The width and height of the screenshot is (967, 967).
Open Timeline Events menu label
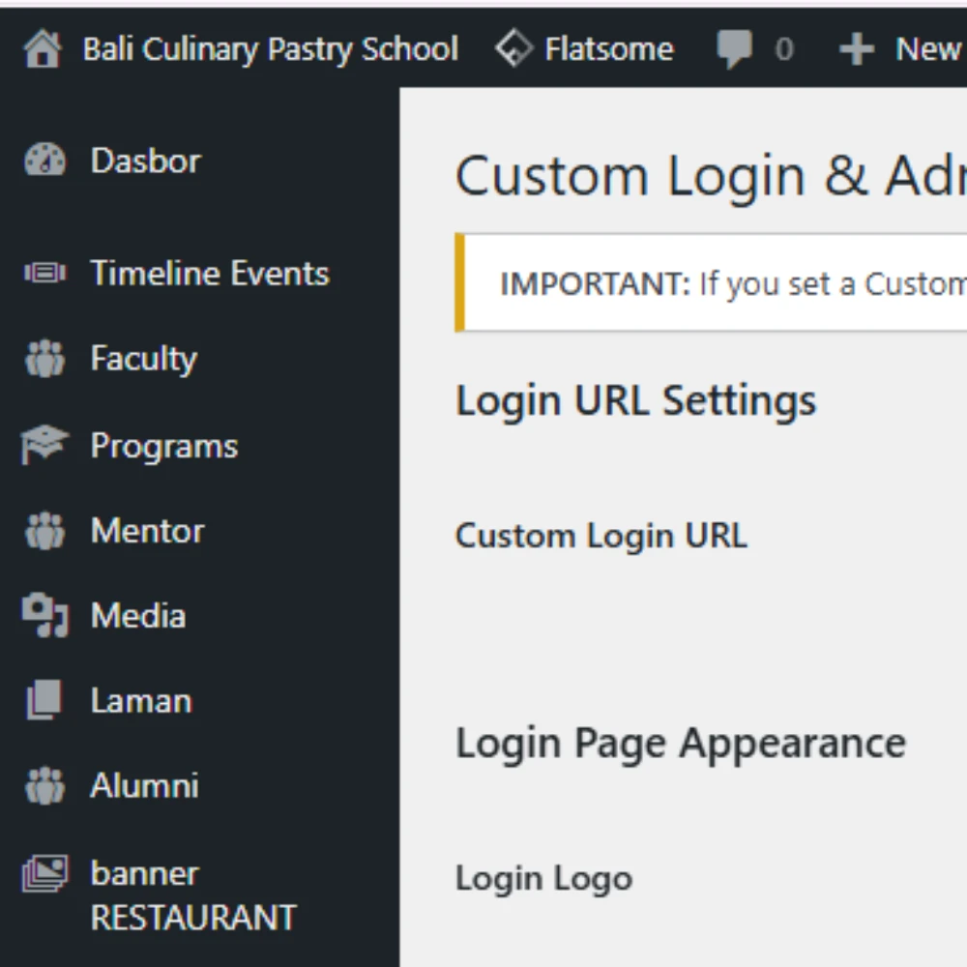(x=210, y=274)
